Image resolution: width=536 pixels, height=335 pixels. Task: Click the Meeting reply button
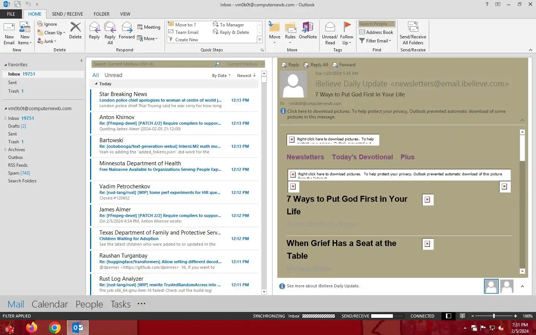[149, 27]
